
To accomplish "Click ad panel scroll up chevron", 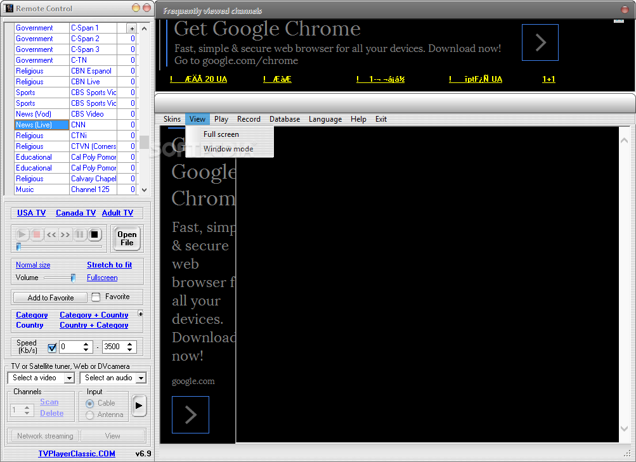I will [624, 140].
